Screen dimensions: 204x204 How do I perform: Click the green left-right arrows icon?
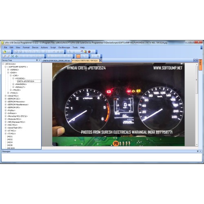pyautogui.click(x=17, y=56)
